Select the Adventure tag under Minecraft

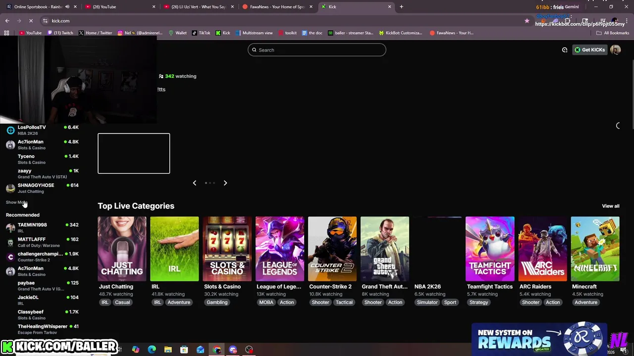coord(586,303)
